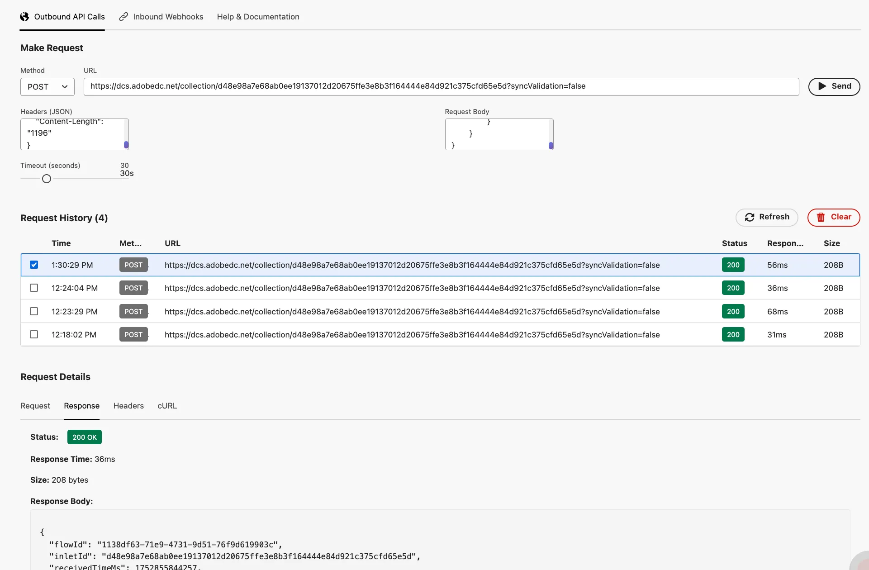
Task: Click the 200 status badge for 12:24:04 PM
Action: click(733, 288)
